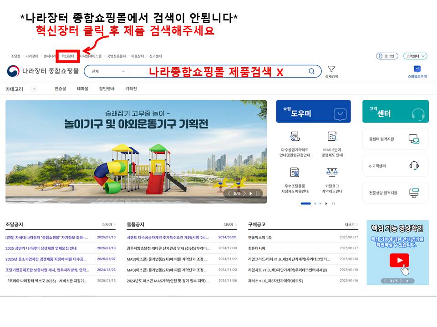437x327 pixels.
Task: Open notice 2025년 중소기업자간 경쟁제품 지정에 따른
Action: click(x=46, y=259)
